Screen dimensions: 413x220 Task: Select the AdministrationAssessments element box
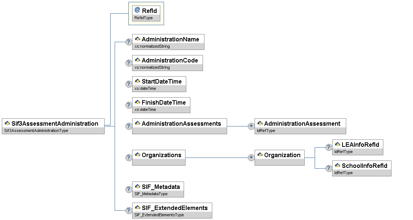pos(181,124)
